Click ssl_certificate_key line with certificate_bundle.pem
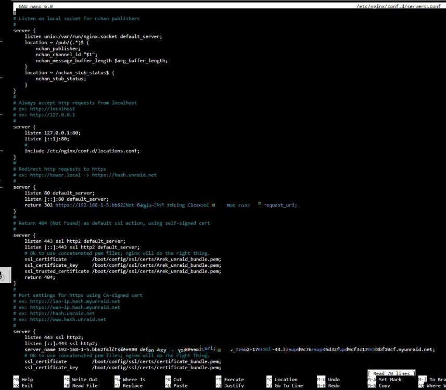 (123, 368)
